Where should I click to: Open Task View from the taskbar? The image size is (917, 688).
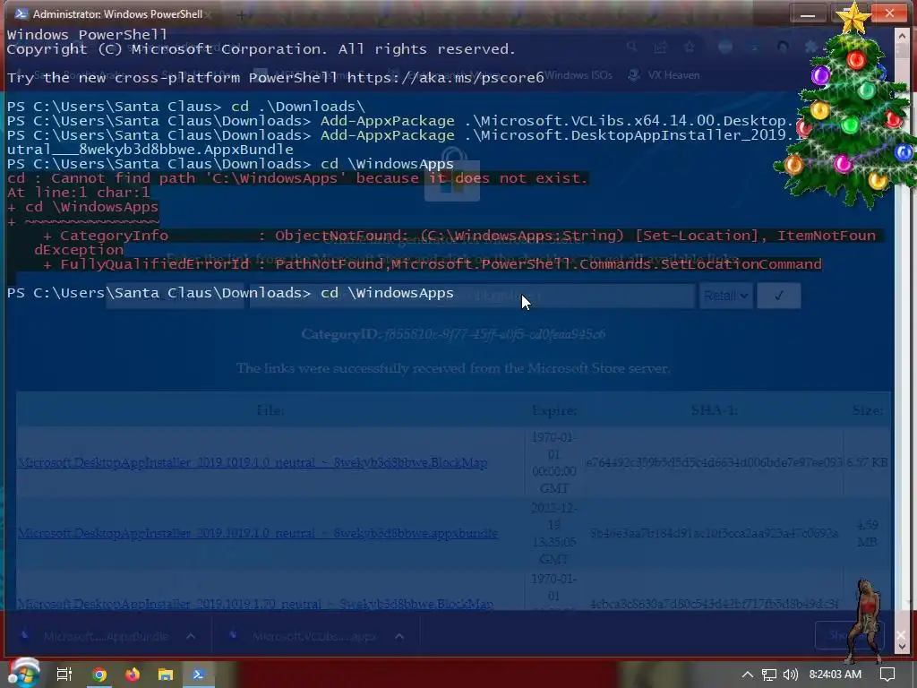click(64, 675)
